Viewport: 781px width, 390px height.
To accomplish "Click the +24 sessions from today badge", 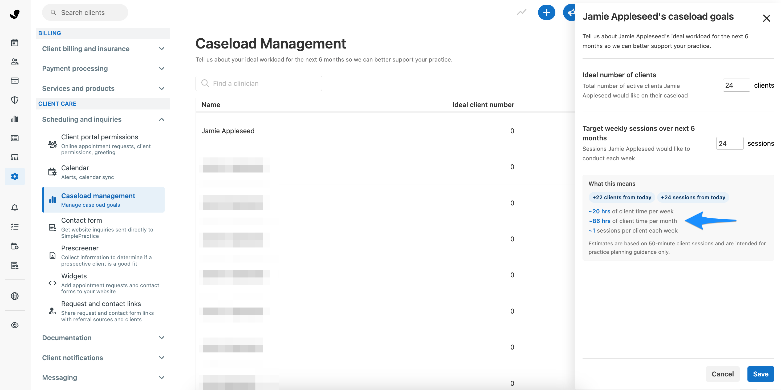I will 693,197.
